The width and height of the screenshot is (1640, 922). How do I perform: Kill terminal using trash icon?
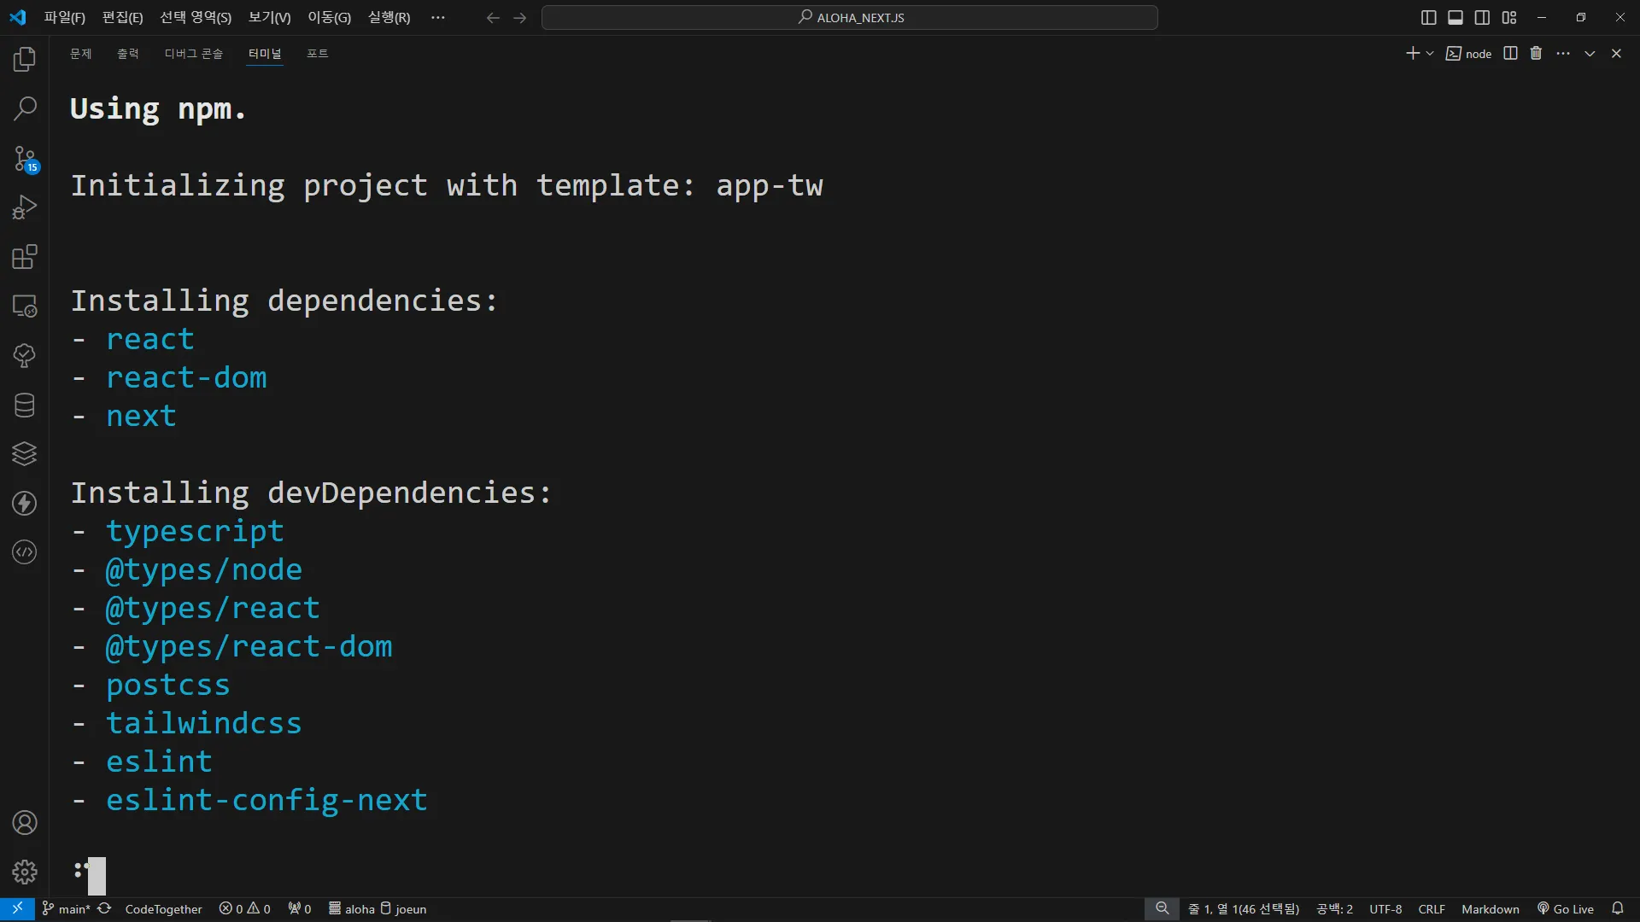[1536, 53]
